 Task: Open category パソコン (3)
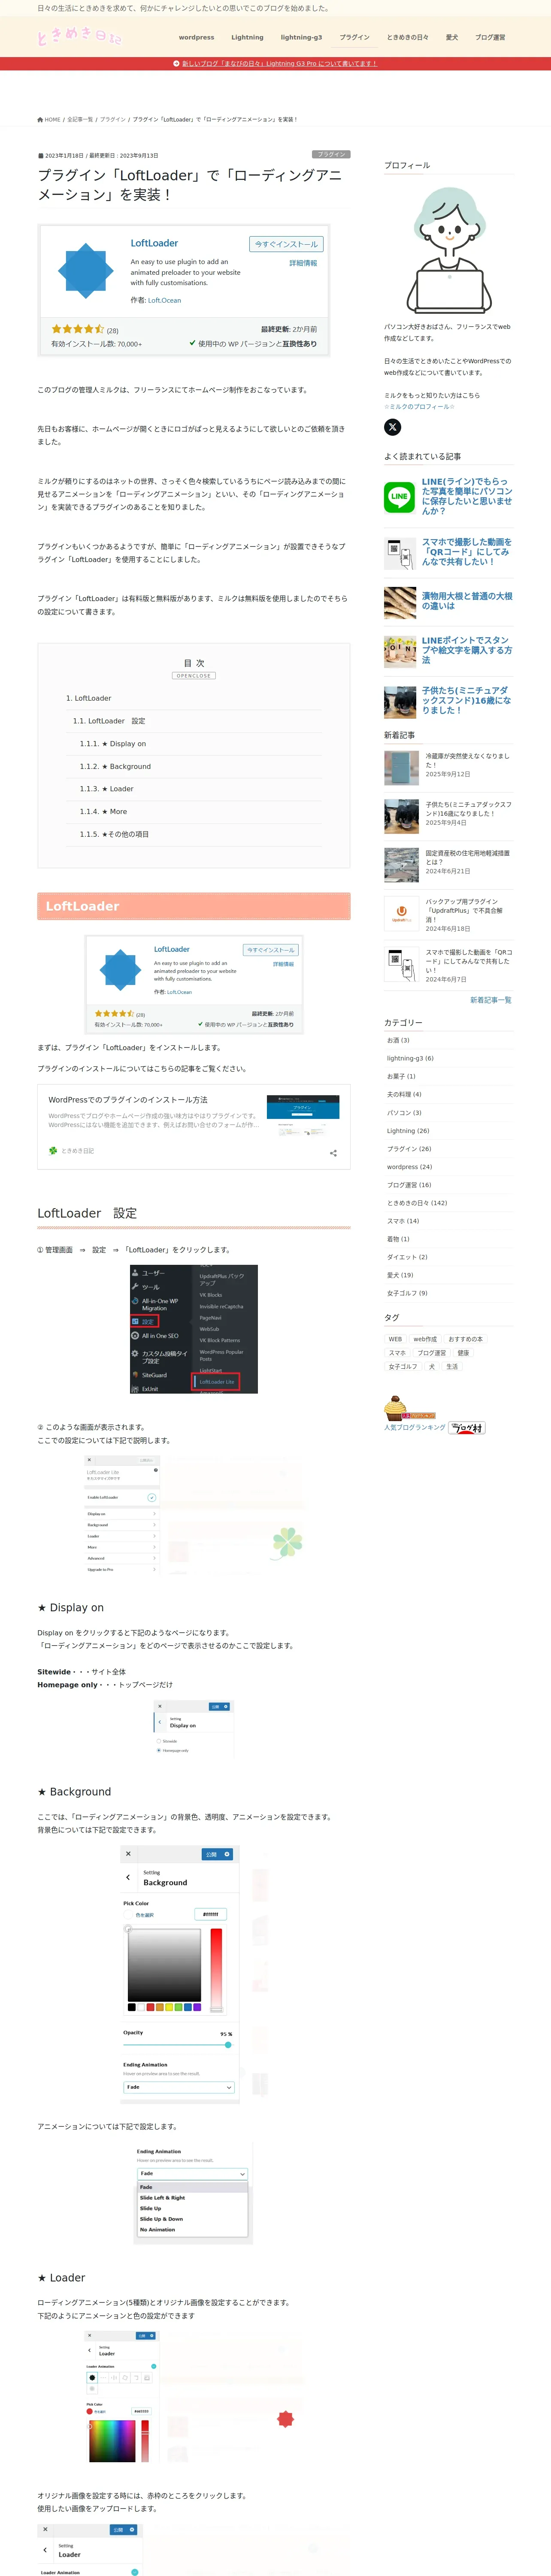(x=404, y=1112)
